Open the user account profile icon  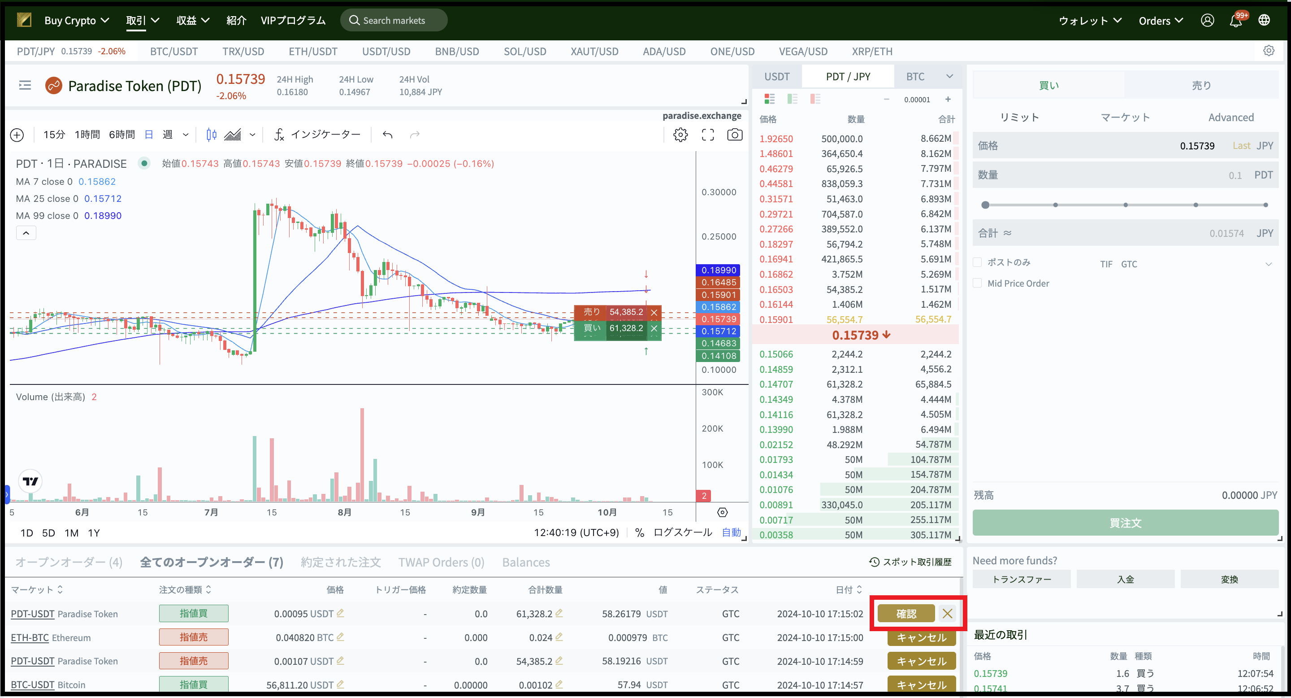1207,21
